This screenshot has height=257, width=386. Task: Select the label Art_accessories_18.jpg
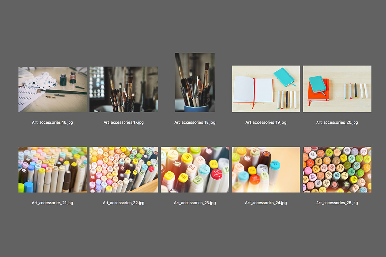(x=195, y=122)
